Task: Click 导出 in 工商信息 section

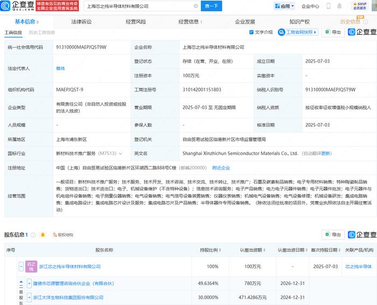Action: 333,32
